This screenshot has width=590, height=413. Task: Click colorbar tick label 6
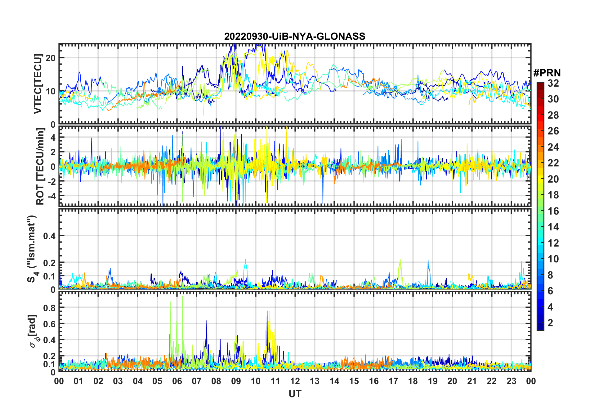[x=550, y=291]
